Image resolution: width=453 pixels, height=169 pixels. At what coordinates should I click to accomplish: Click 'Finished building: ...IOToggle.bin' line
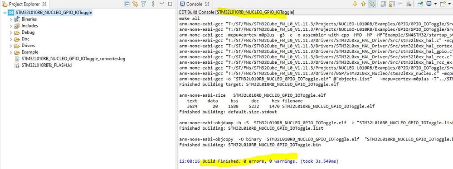[250, 145]
